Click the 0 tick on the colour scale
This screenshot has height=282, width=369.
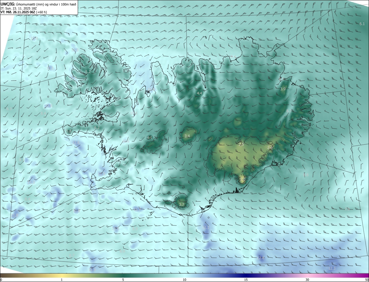coord(1,280)
